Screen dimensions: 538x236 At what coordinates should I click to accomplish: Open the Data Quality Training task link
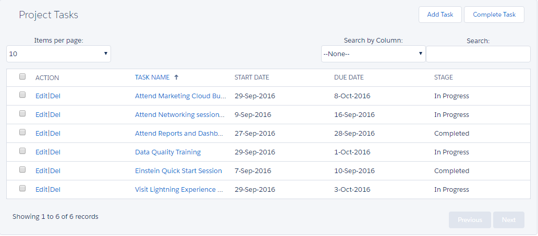coord(167,152)
